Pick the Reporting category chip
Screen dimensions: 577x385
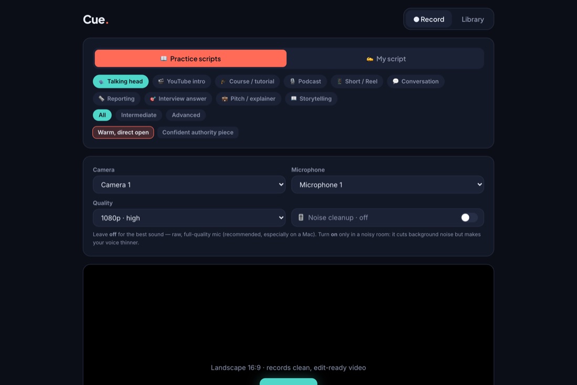116,99
